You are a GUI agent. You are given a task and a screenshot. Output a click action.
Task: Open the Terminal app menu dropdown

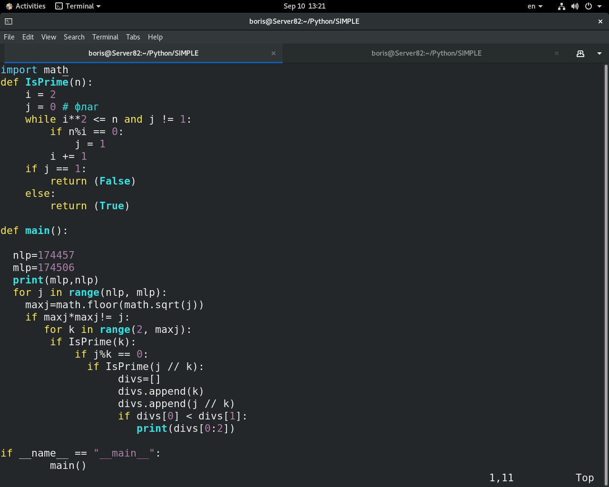point(78,6)
